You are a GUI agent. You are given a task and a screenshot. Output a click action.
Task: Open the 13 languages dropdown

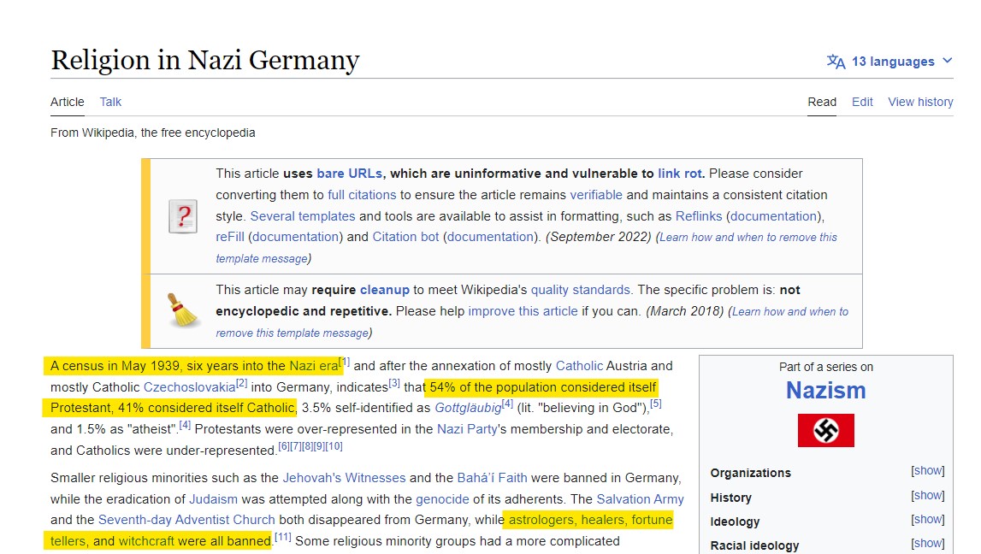click(x=889, y=62)
